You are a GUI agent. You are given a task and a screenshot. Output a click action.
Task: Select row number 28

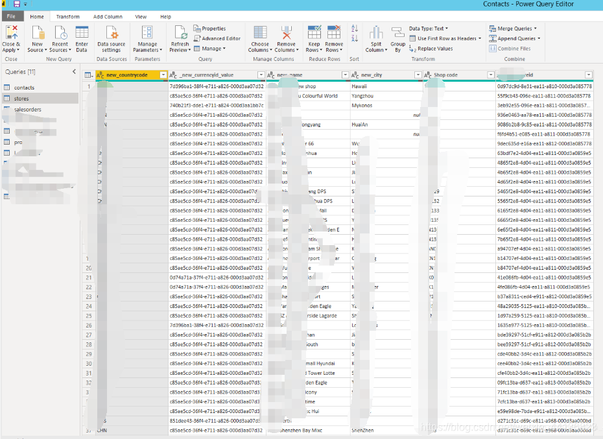pyautogui.click(x=89, y=344)
